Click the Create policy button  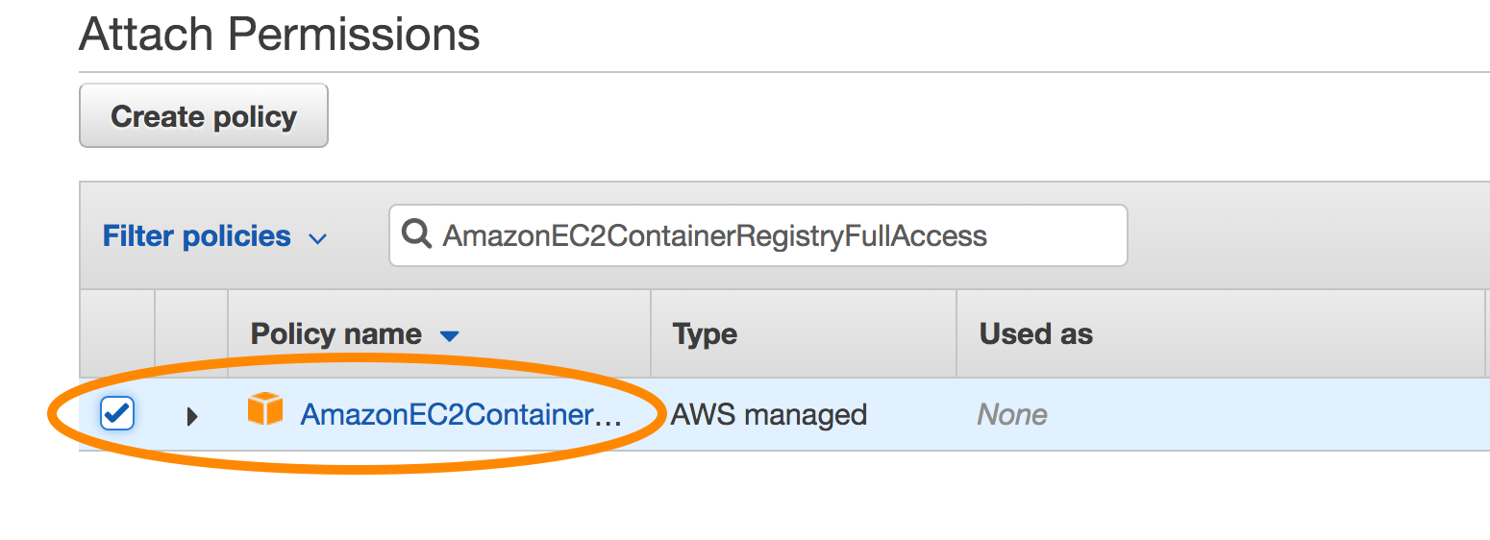click(x=204, y=115)
